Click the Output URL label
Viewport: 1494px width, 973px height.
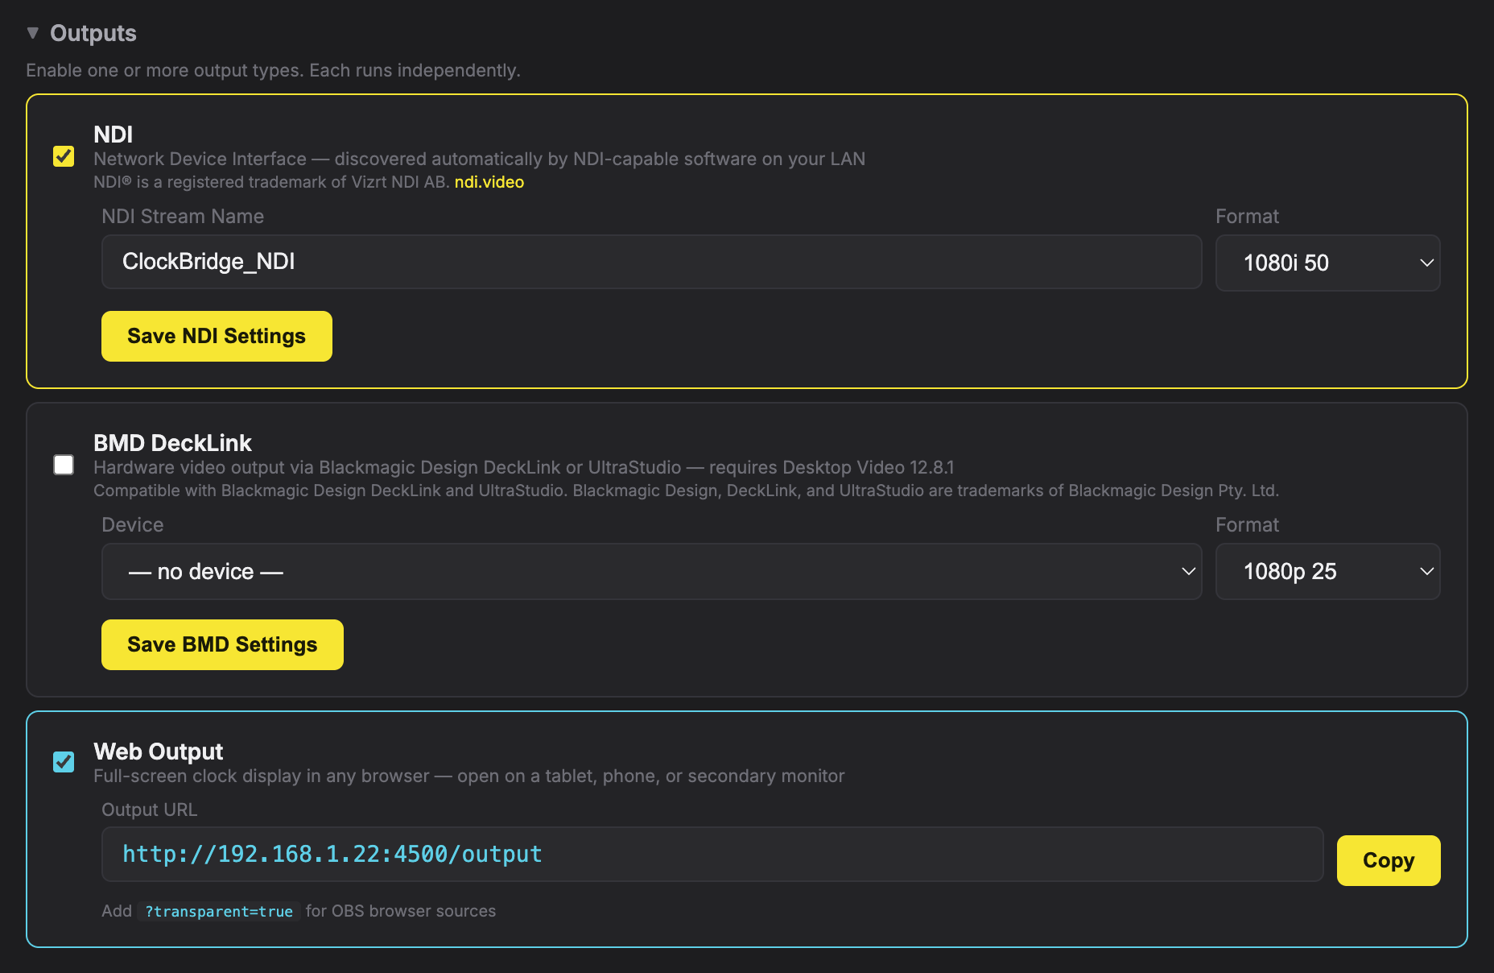pyautogui.click(x=149, y=809)
